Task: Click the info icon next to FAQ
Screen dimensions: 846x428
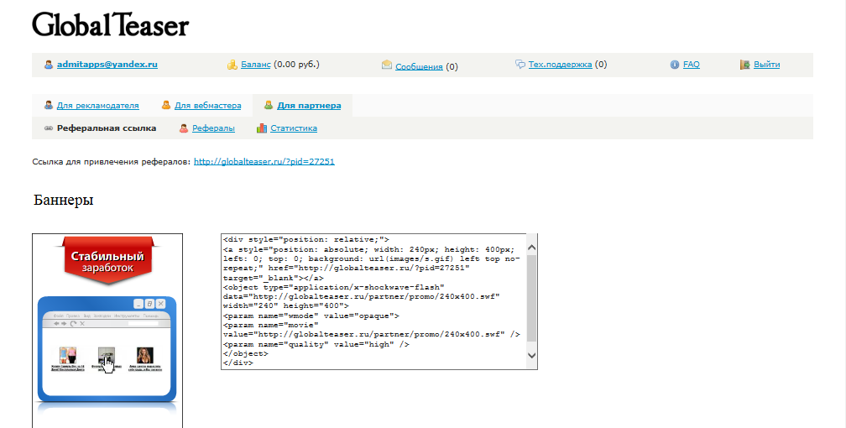Action: click(x=675, y=65)
